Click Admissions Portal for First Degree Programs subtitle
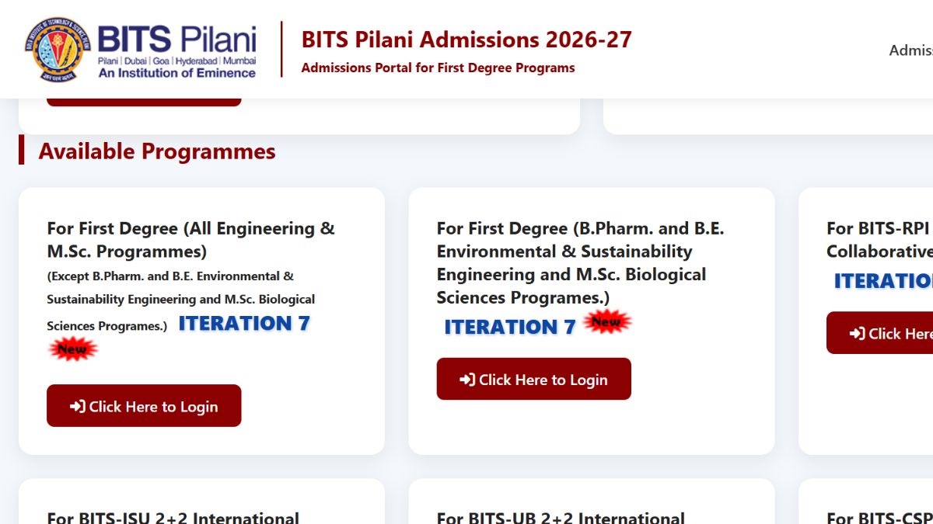 438,68
